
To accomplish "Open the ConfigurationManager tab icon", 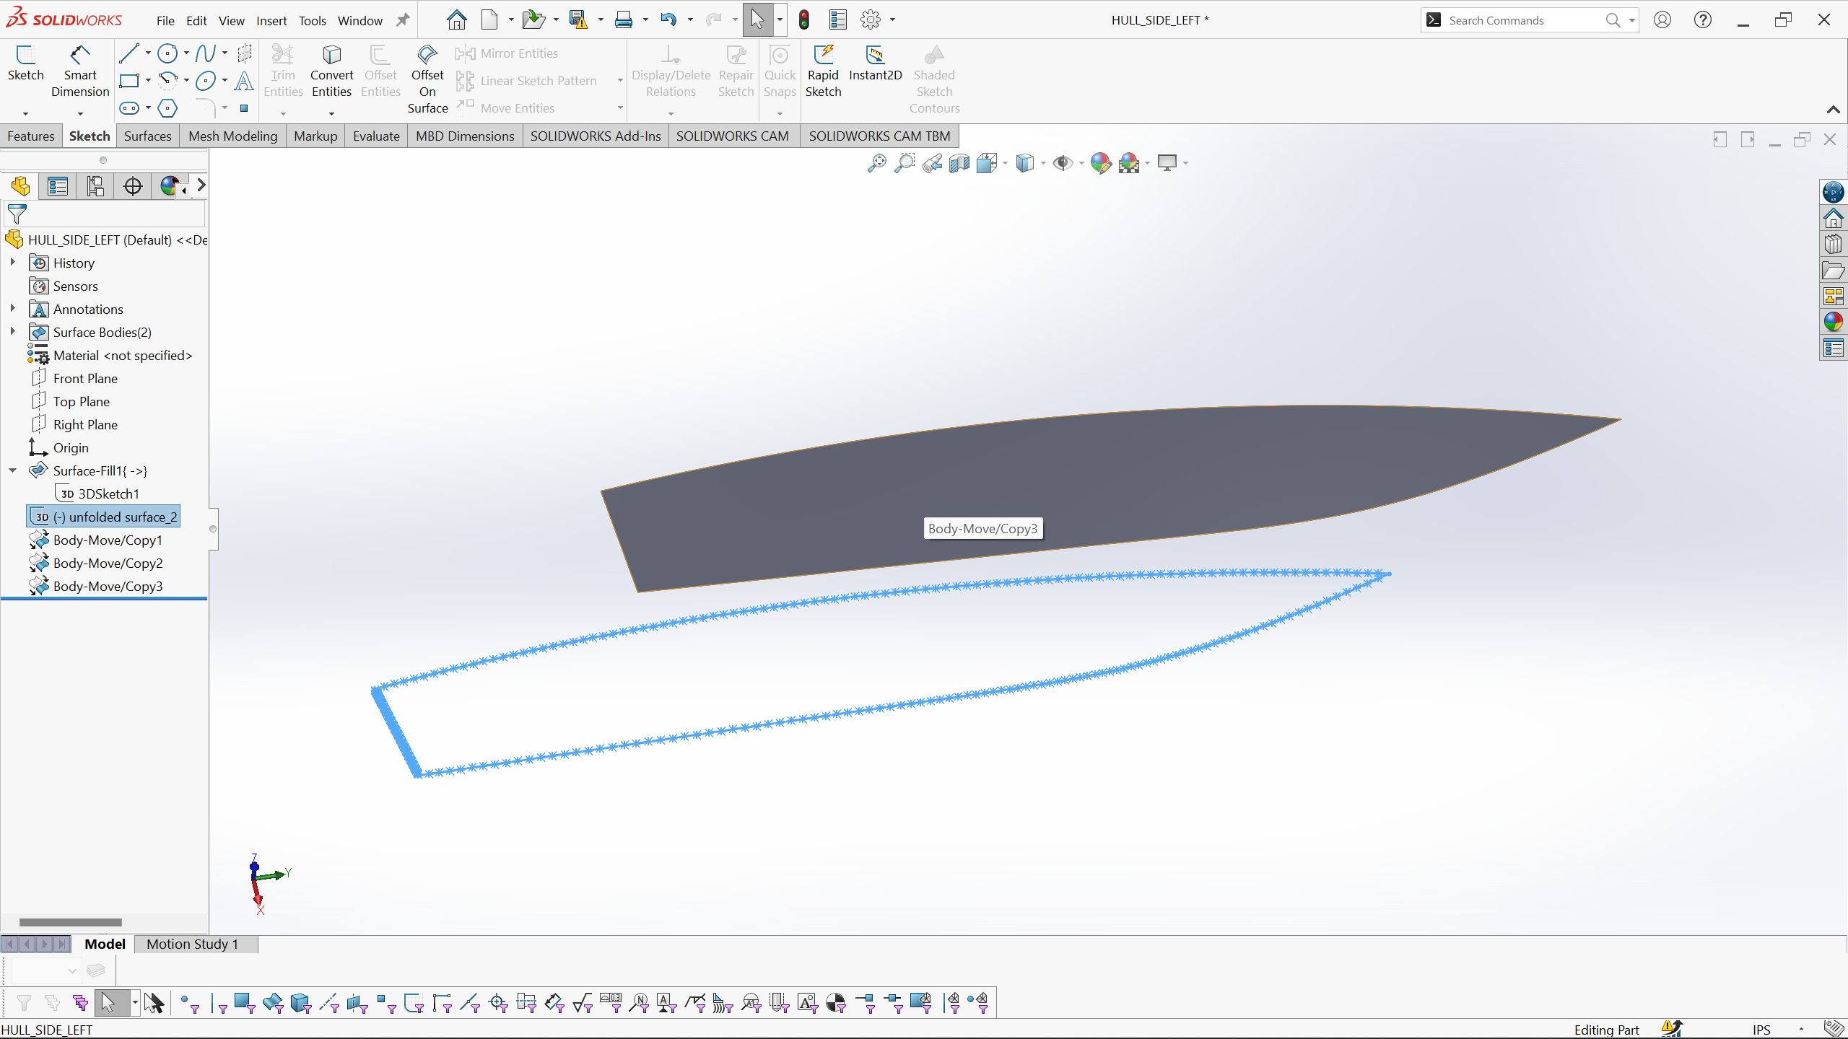I will [x=95, y=186].
